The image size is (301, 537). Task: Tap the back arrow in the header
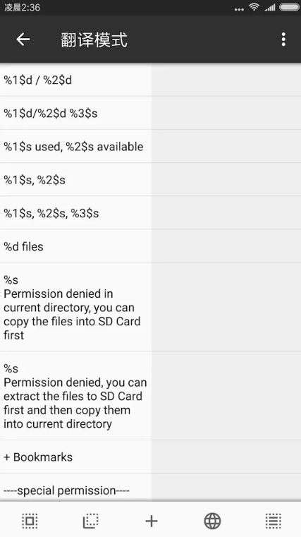(23, 40)
